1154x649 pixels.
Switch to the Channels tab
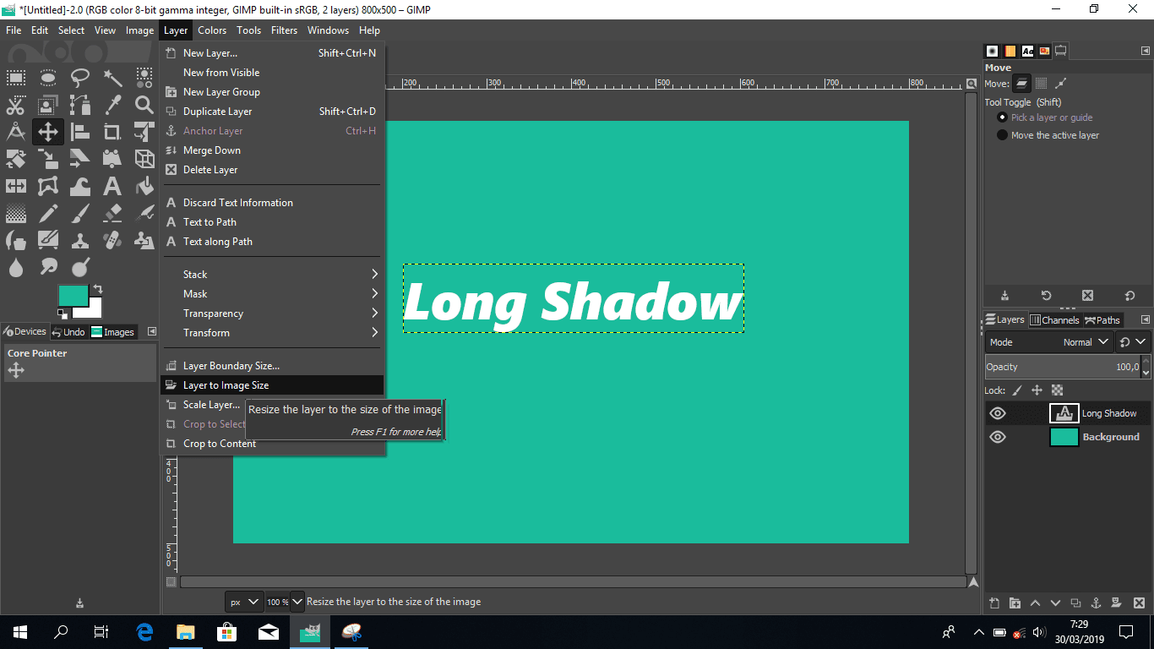[1054, 319]
